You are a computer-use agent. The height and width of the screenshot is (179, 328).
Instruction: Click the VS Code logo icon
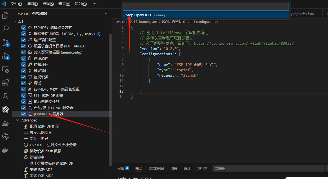pos(4,4)
